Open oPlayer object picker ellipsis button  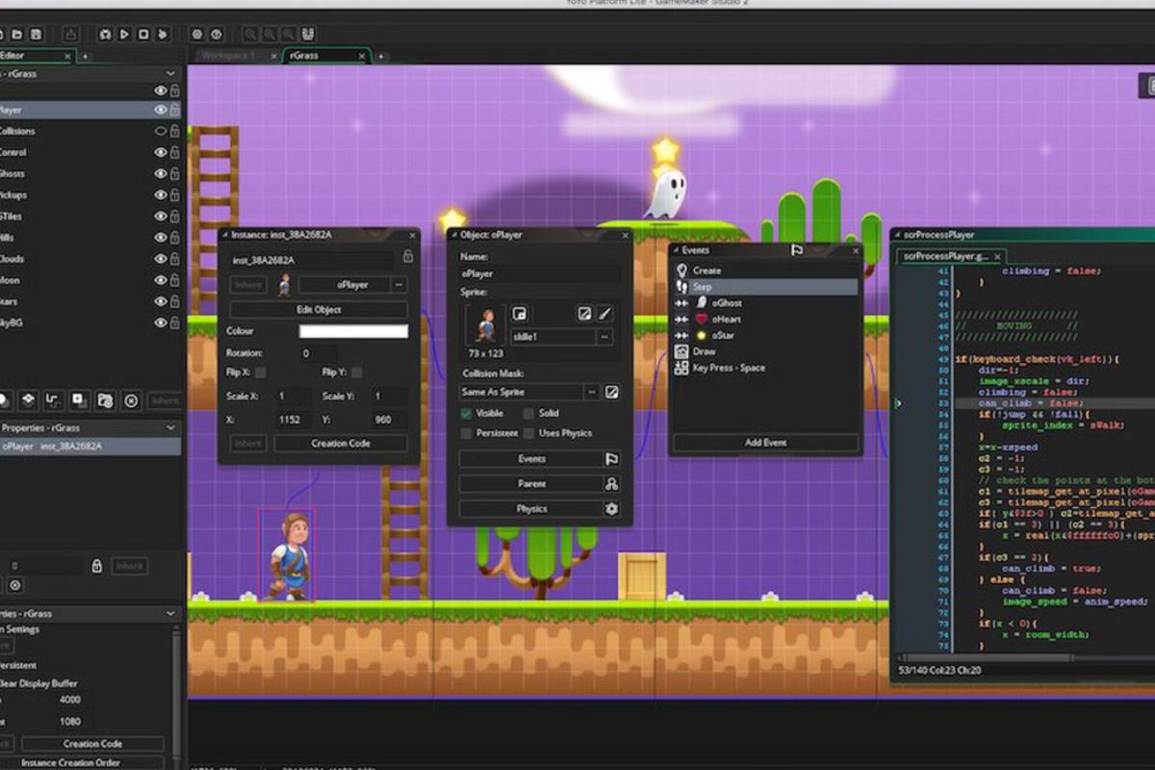(x=399, y=285)
